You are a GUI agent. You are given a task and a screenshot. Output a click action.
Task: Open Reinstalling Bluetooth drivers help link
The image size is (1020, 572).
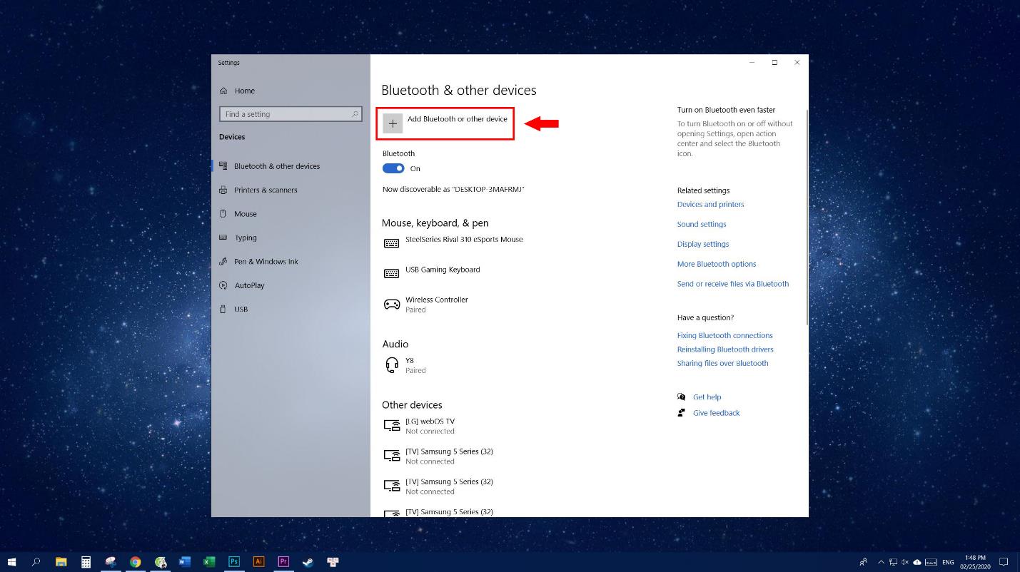click(x=725, y=349)
